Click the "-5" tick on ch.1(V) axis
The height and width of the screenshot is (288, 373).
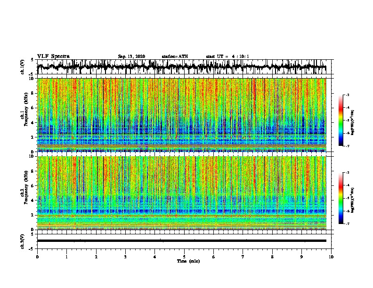(32, 74)
